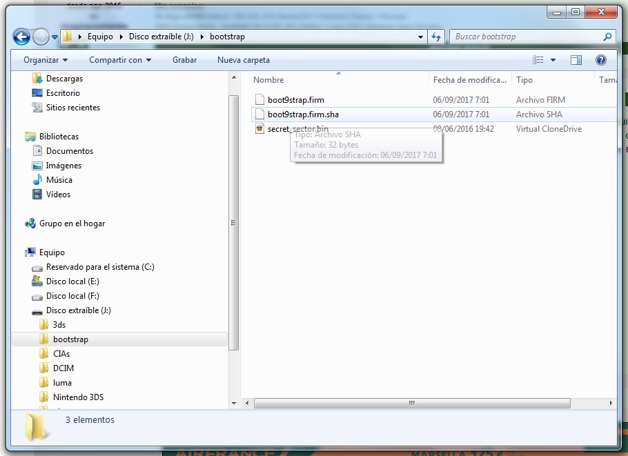Click the secret_sector.bin file icon

coord(259,128)
